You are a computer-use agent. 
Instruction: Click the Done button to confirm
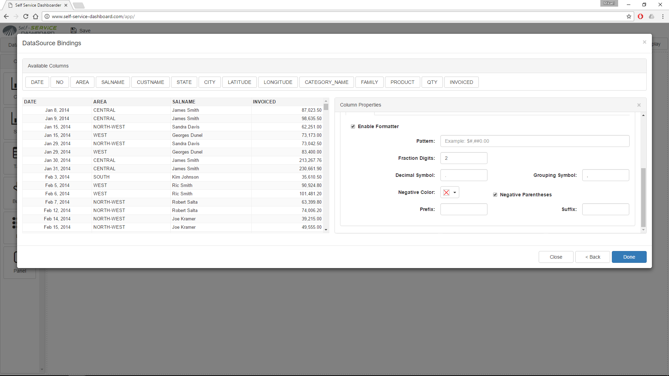629,257
